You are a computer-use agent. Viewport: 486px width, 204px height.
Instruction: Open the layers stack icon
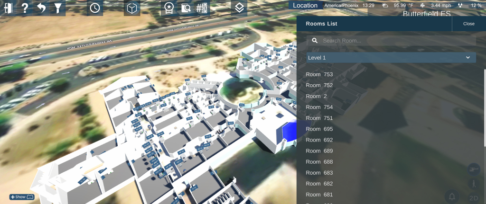tap(240, 8)
